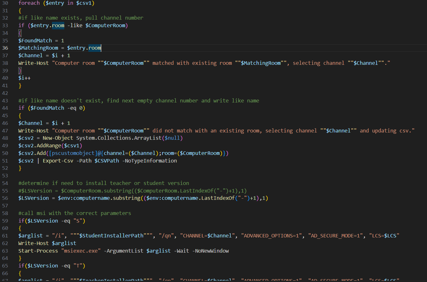
Task: Place cursor on highlighted opening brace, line 34
Action: tap(20, 33)
